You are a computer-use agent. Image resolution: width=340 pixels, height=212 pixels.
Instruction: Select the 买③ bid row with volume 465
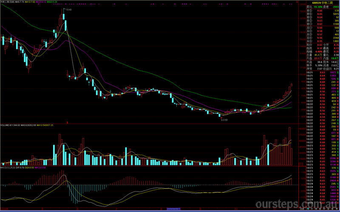click(323, 34)
